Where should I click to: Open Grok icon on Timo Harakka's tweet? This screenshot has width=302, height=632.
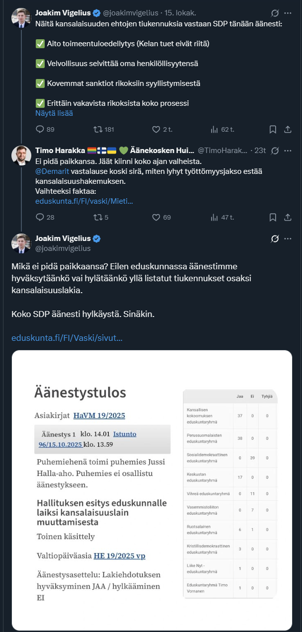pyautogui.click(x=275, y=151)
